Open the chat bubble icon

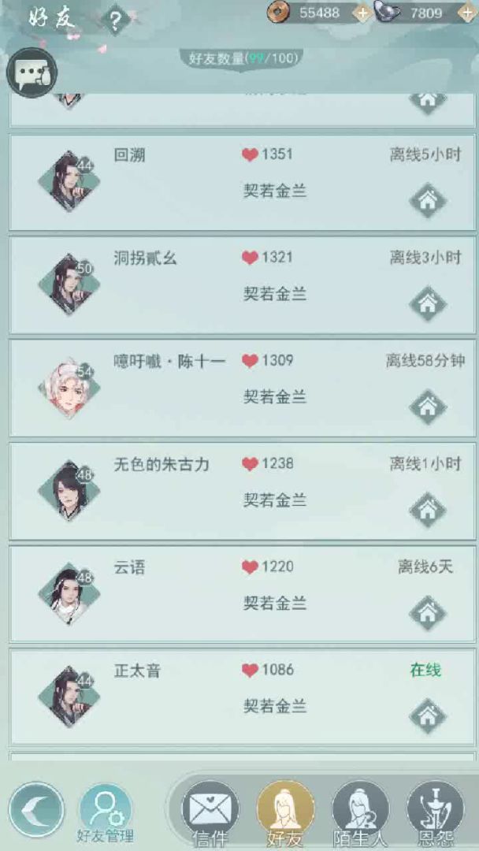click(32, 73)
